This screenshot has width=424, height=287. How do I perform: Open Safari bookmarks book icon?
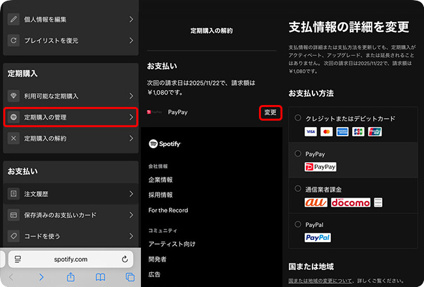click(x=100, y=277)
